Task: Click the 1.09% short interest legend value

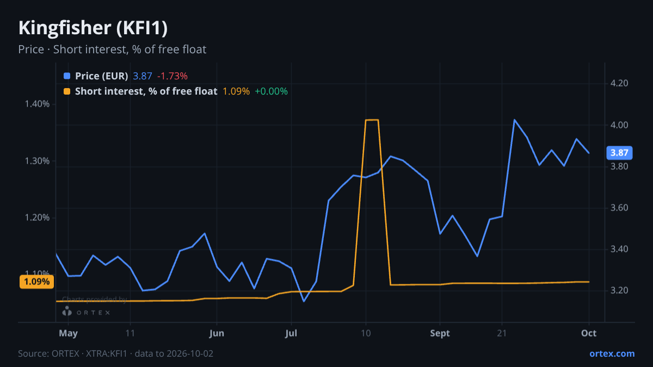Action: [236, 91]
